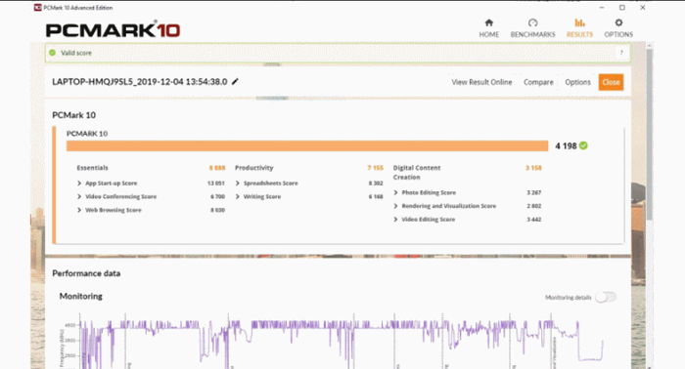The width and height of the screenshot is (685, 369).
Task: Click the vertical scrollbar thumb
Action: [x=650, y=134]
